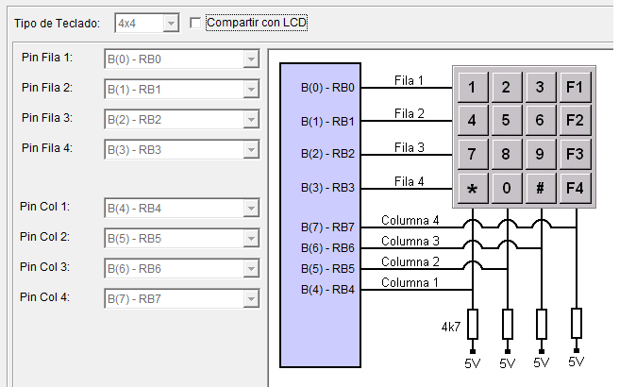Click B(2) - RB2 pin in chip diagram
The width and height of the screenshot is (636, 387).
click(327, 154)
